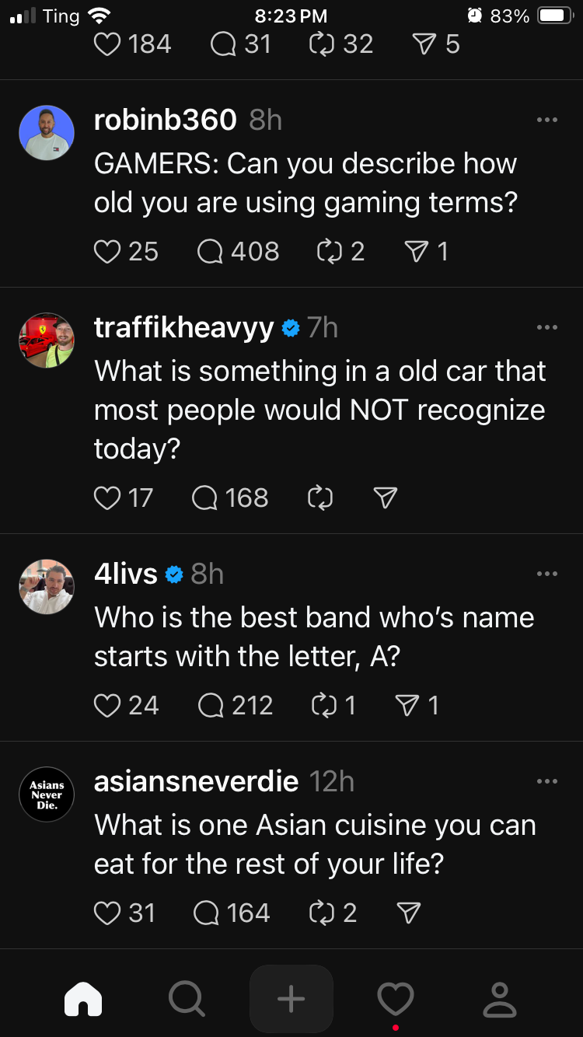Screen dimensions: 583x1037
Task: Open traffikheavyy's profile from username
Action: point(183,328)
